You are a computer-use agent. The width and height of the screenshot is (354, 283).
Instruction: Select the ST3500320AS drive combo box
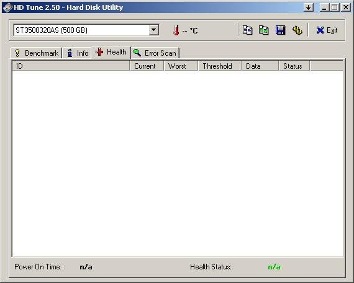click(86, 30)
